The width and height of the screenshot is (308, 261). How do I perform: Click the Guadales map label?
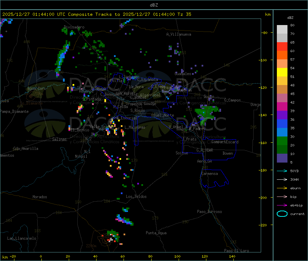(x=183, y=74)
